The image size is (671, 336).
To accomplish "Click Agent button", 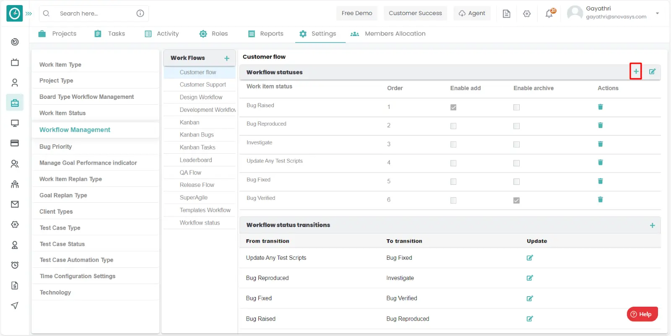I will coord(472,13).
